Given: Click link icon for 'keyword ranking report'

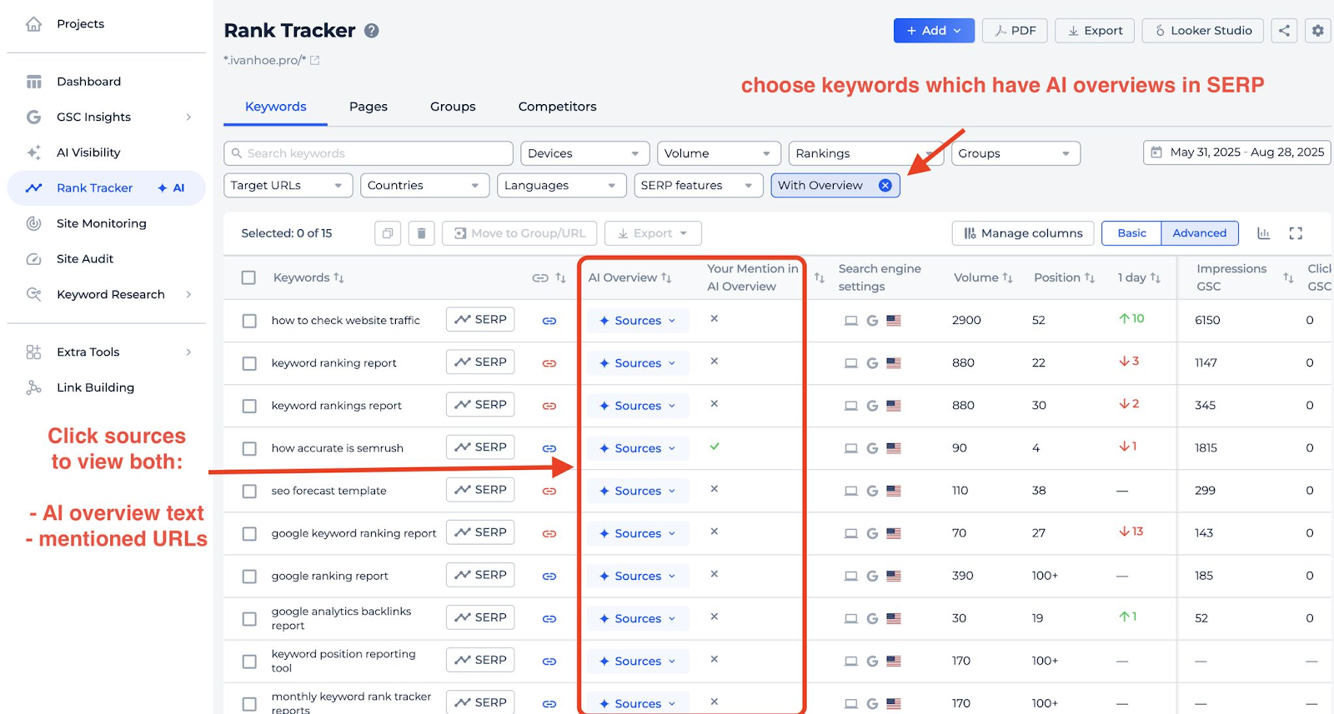Looking at the screenshot, I should pyautogui.click(x=549, y=363).
